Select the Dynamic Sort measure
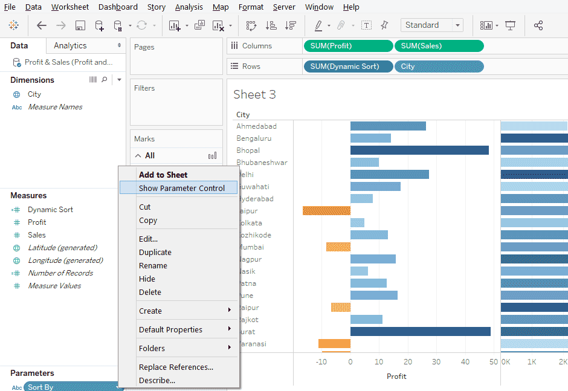Screen dimensions: 568x391 pyautogui.click(x=50, y=210)
